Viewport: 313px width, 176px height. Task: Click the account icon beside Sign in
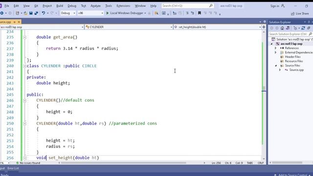click(x=283, y=6)
